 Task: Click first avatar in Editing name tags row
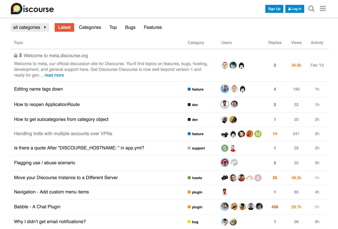[x=225, y=89]
